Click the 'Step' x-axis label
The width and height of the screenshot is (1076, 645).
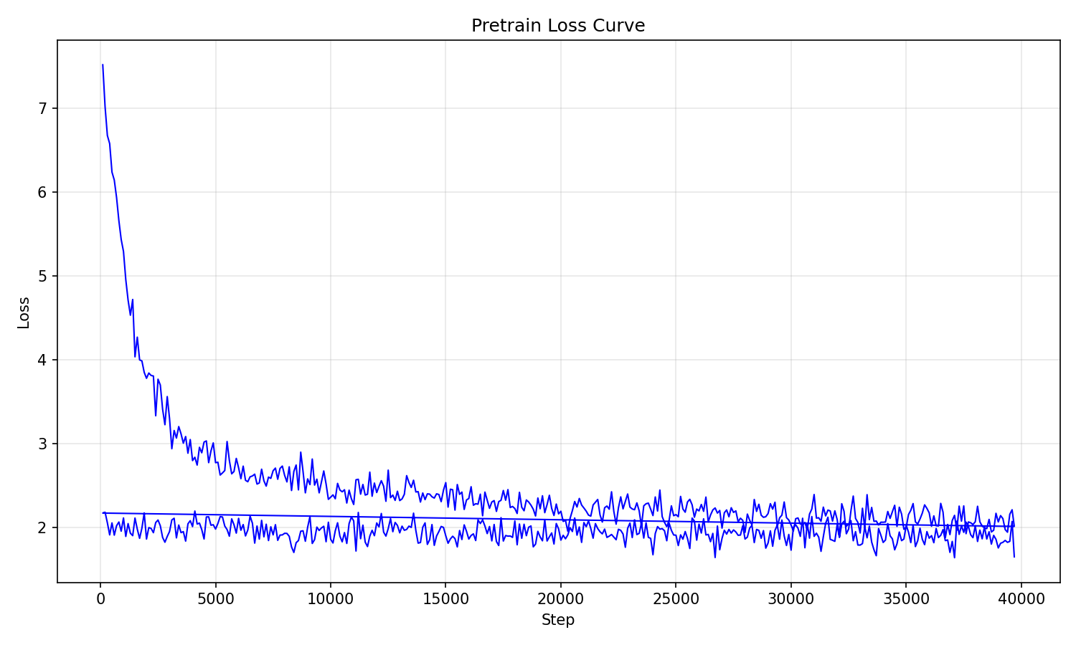558,620
